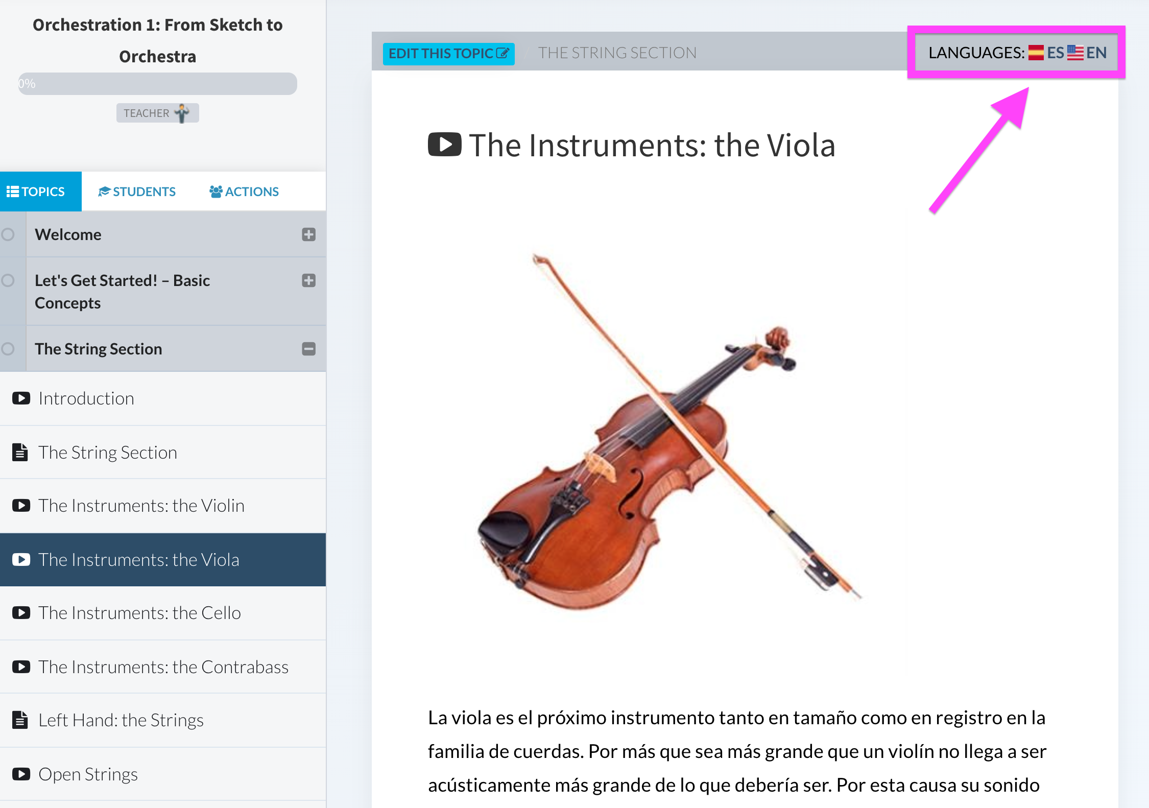Switch to the Students tab
Screen dimensions: 1149x808
point(137,192)
